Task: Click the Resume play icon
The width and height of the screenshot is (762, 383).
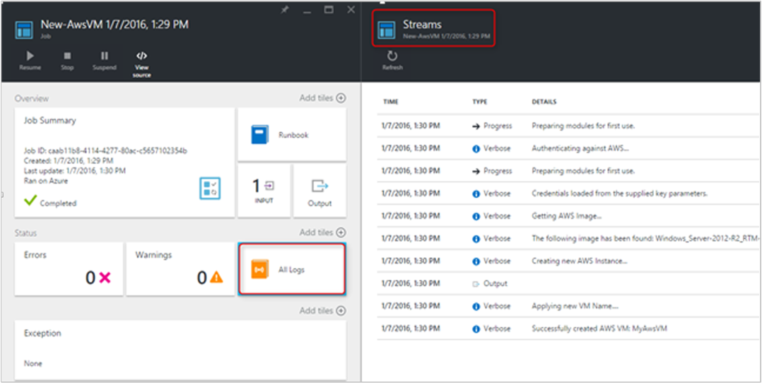Action: point(30,56)
